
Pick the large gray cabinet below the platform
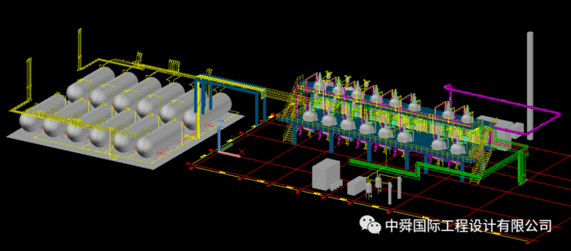326,174
